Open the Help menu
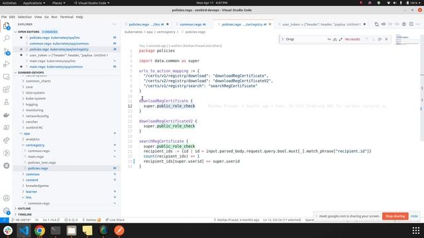This screenshot has width=424, height=238. (79, 17)
